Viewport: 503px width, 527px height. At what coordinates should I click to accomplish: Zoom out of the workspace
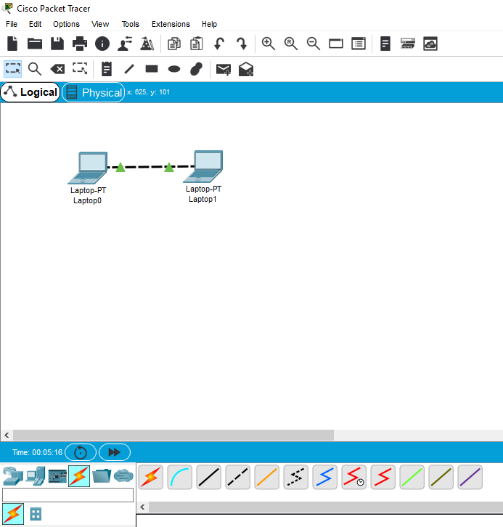tap(313, 44)
